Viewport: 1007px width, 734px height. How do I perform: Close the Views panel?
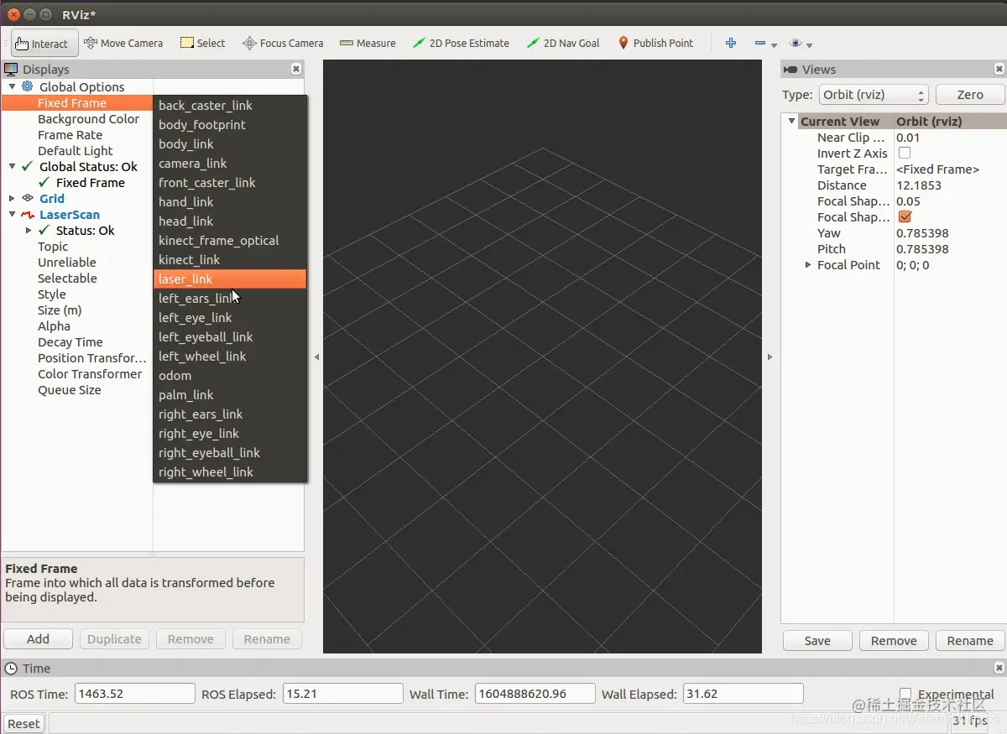click(x=999, y=70)
